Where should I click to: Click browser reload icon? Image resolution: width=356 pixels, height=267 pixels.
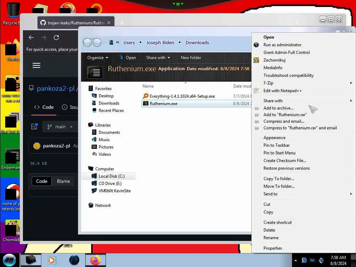tap(56, 38)
